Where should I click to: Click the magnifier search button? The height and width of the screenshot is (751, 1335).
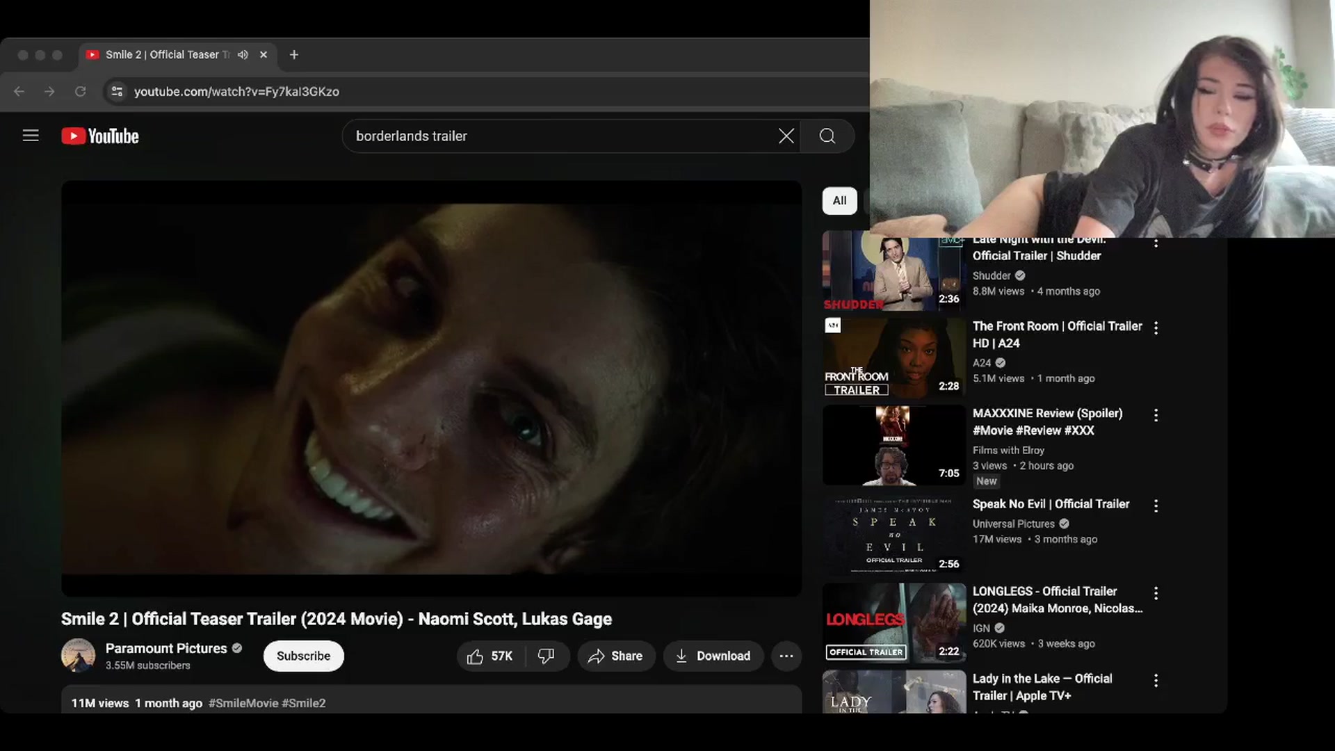pyautogui.click(x=827, y=136)
